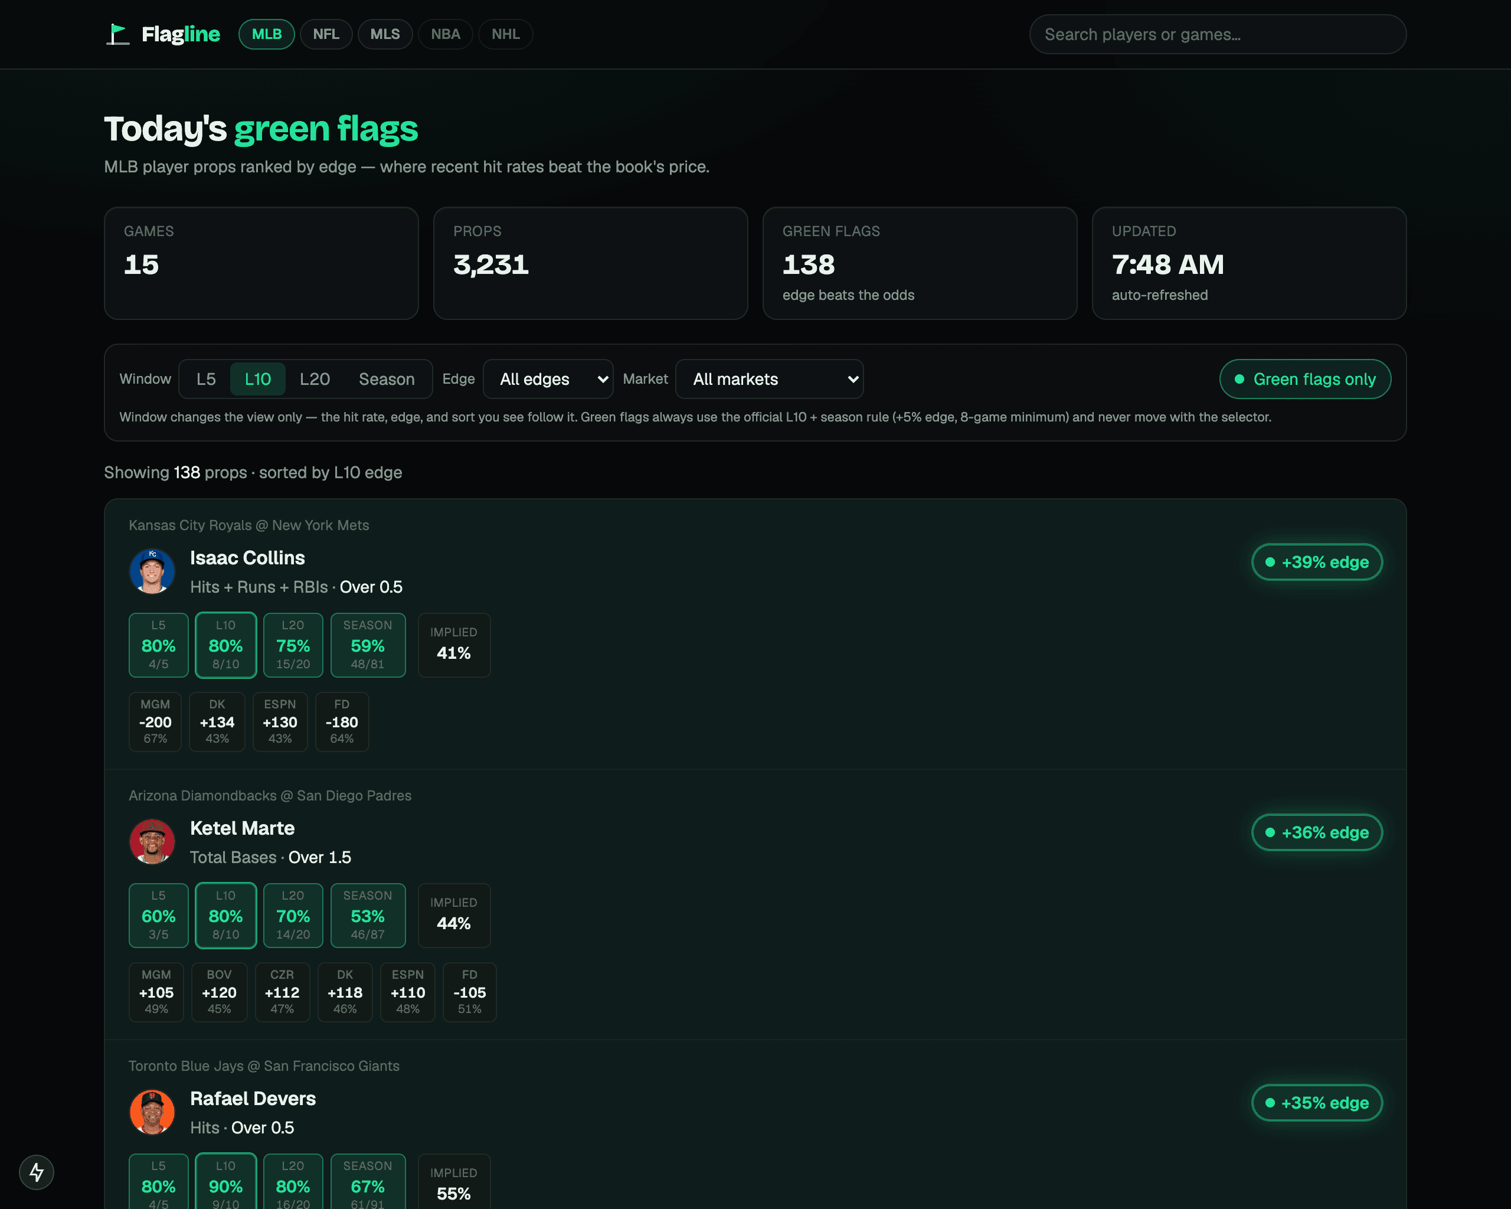Screen dimensions: 1511x1209
Task: Click Total Bases Over 1.5 prop
Action: point(270,858)
